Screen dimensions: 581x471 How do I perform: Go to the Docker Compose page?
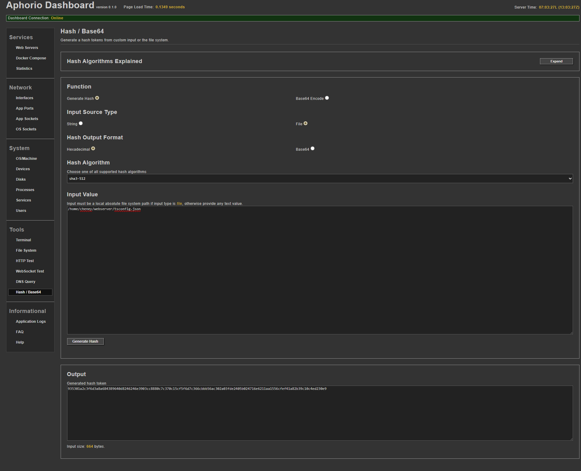tap(31, 58)
